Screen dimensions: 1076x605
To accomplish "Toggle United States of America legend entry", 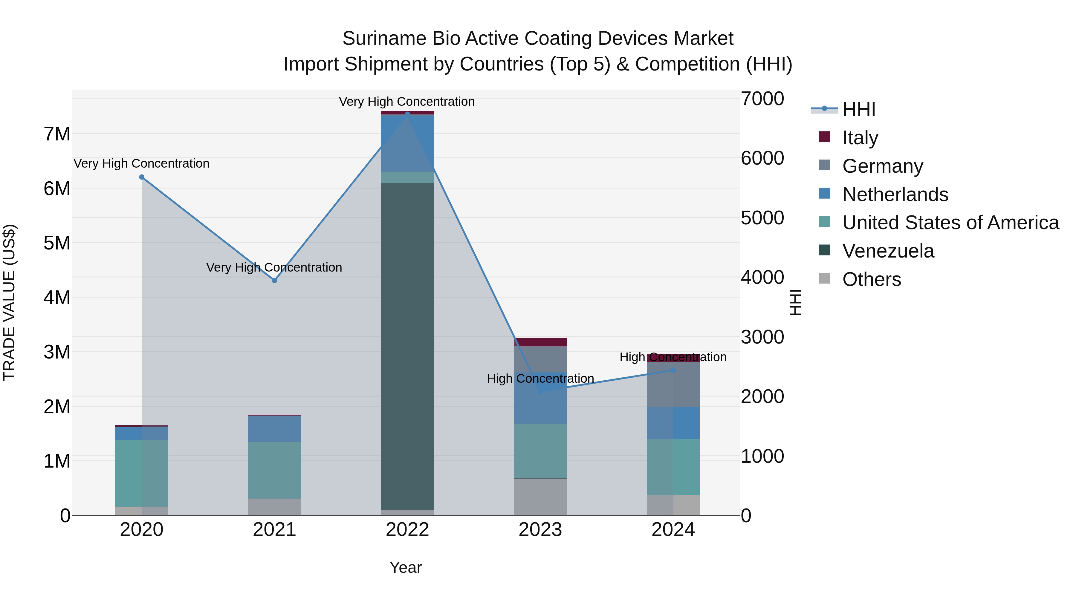I will tap(939, 223).
